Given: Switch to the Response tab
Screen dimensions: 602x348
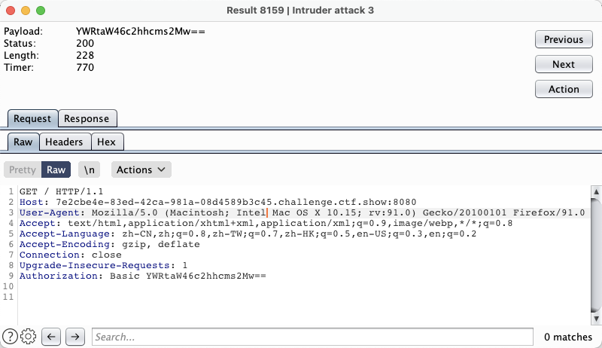Looking at the screenshot, I should [x=87, y=118].
